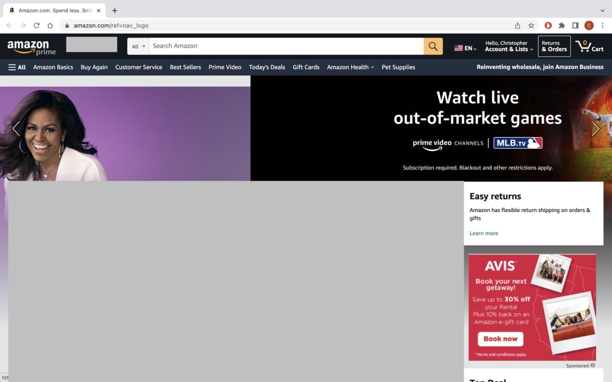Expand the All search category dropdown
Screen dimensions: 612x382
pyautogui.click(x=138, y=46)
